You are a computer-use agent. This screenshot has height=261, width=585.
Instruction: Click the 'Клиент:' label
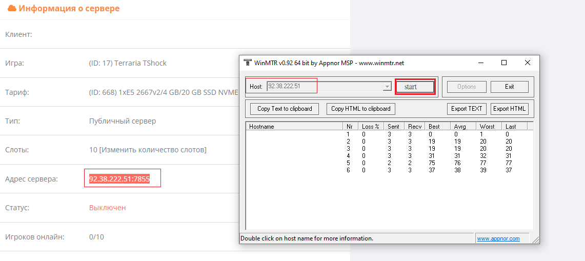pyautogui.click(x=18, y=34)
